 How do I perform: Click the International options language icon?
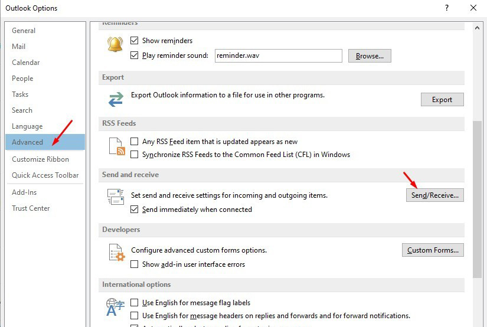point(116,308)
